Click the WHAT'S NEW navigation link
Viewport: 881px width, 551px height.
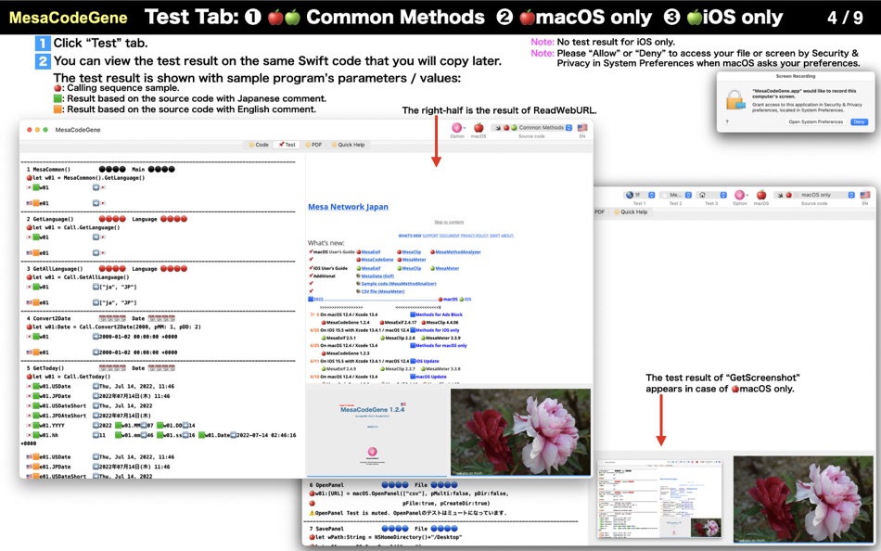click(x=410, y=236)
